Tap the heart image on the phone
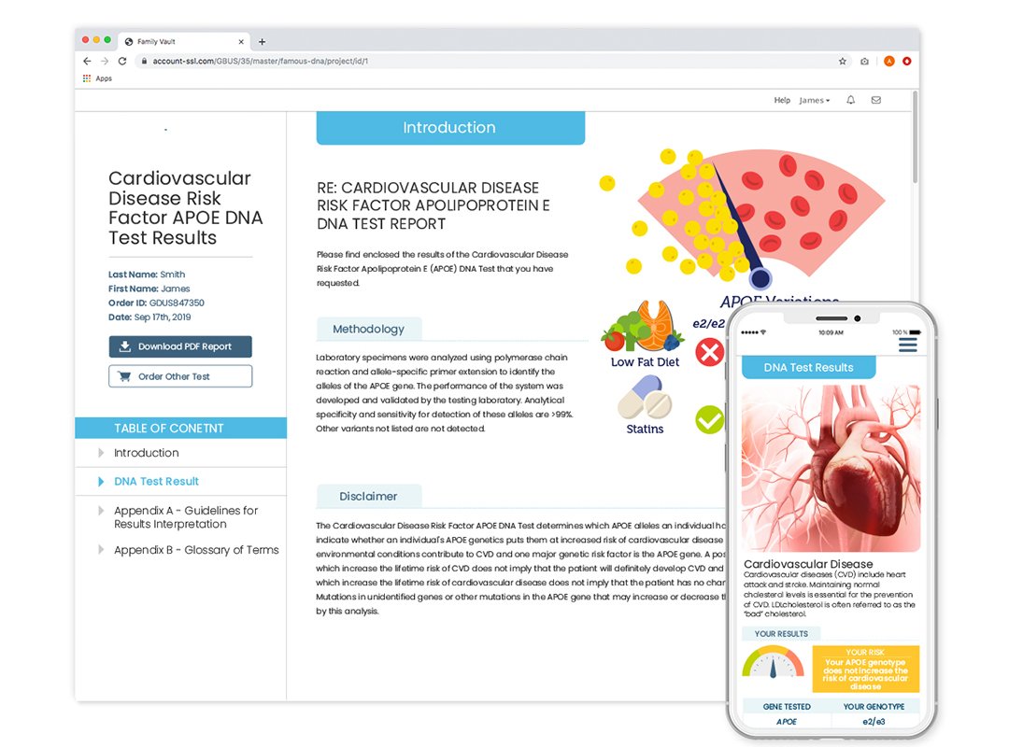Screen dimensions: 1009x747 click(x=831, y=469)
